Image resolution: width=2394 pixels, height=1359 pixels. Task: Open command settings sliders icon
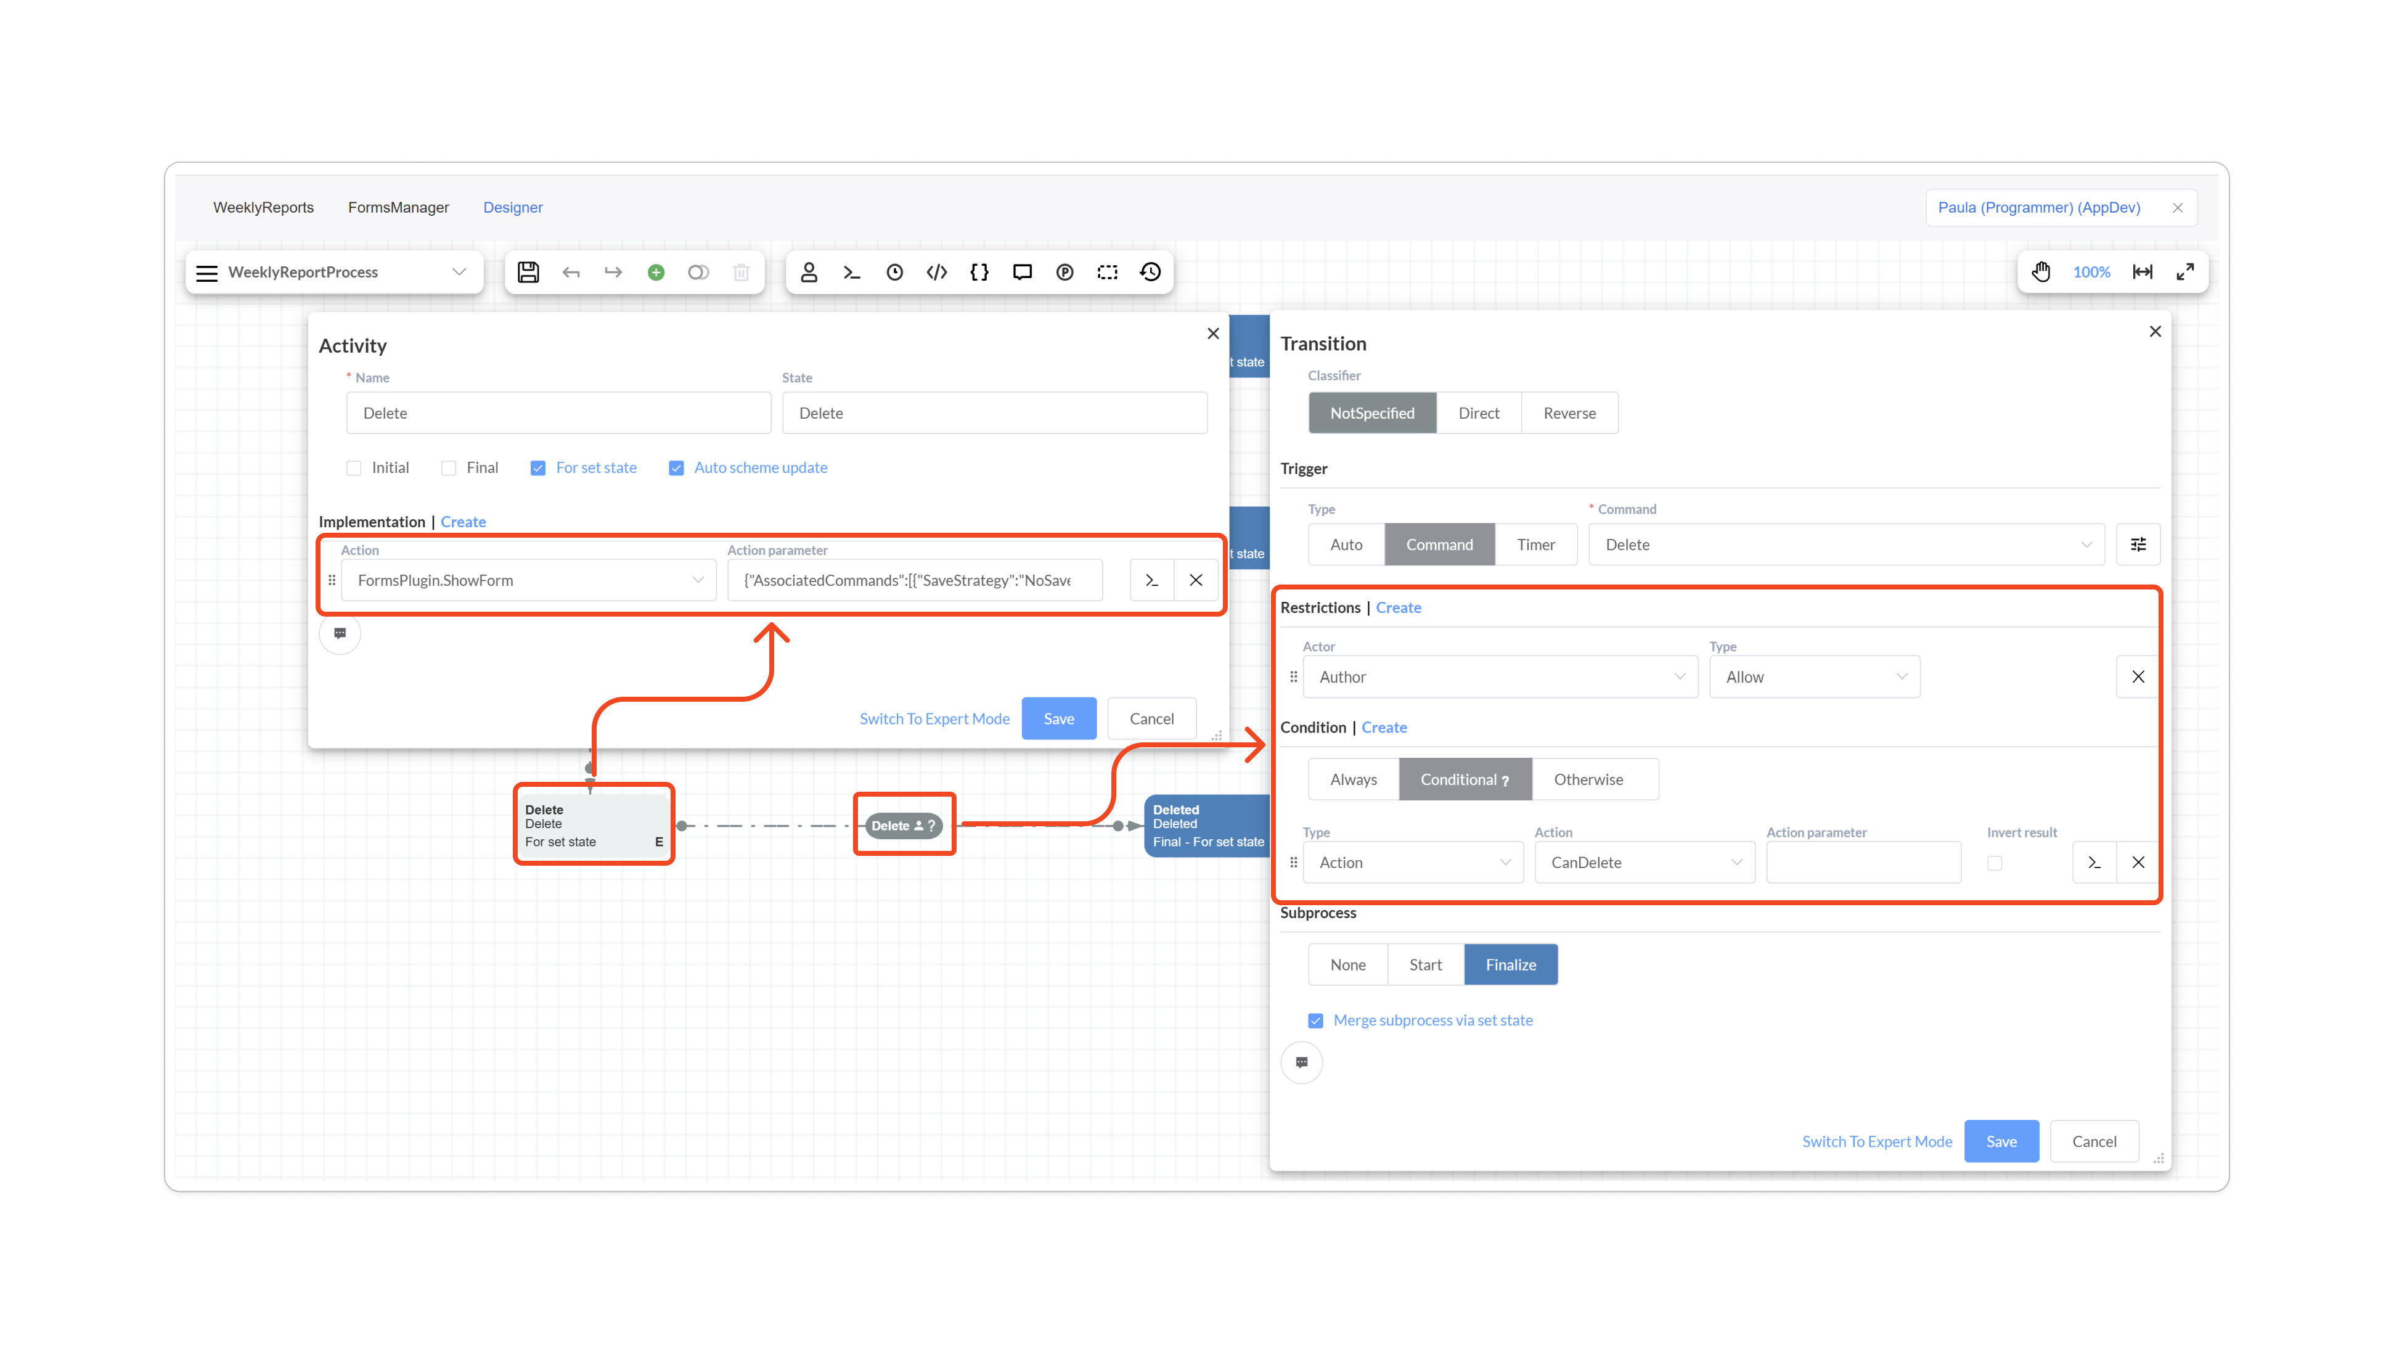2138,544
